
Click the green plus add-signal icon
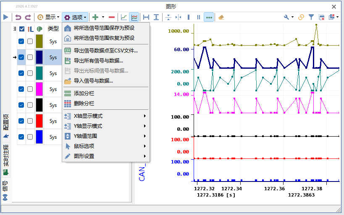(x=95, y=17)
